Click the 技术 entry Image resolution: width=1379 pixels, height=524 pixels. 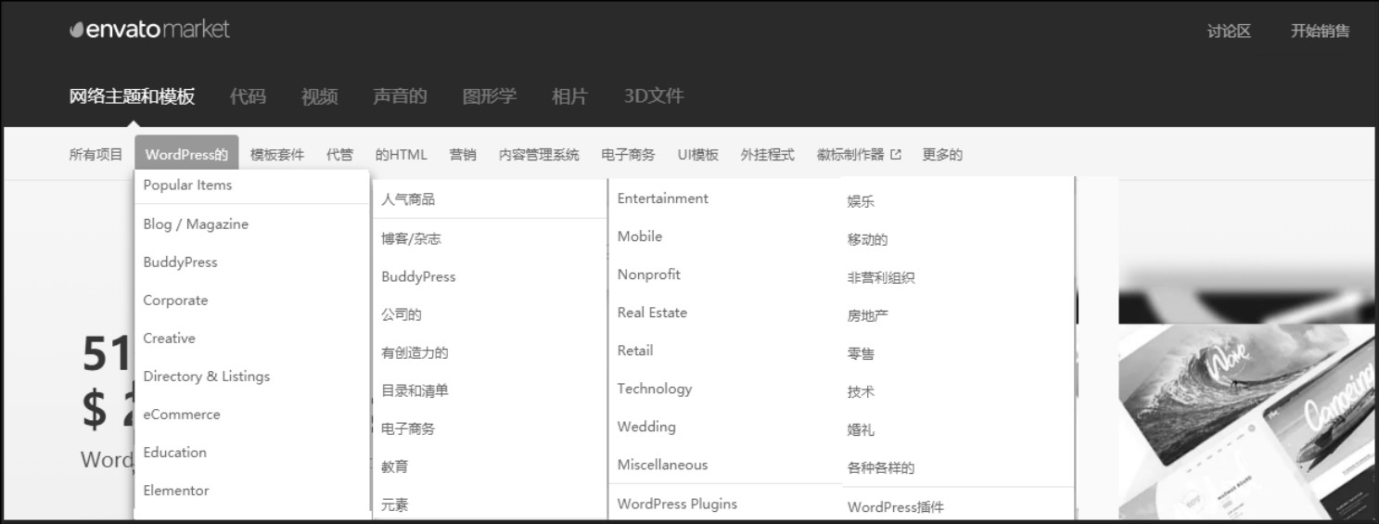click(861, 392)
